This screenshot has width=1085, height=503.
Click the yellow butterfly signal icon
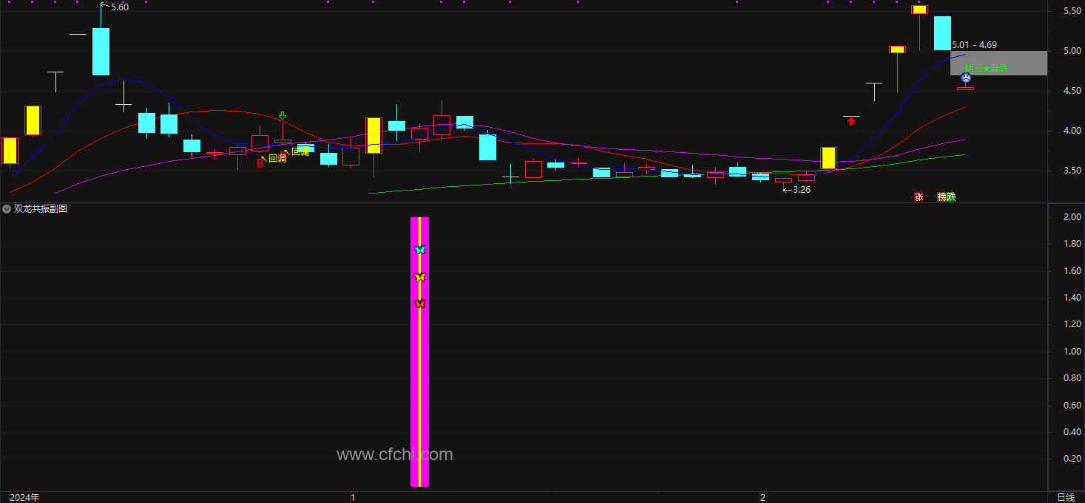420,277
